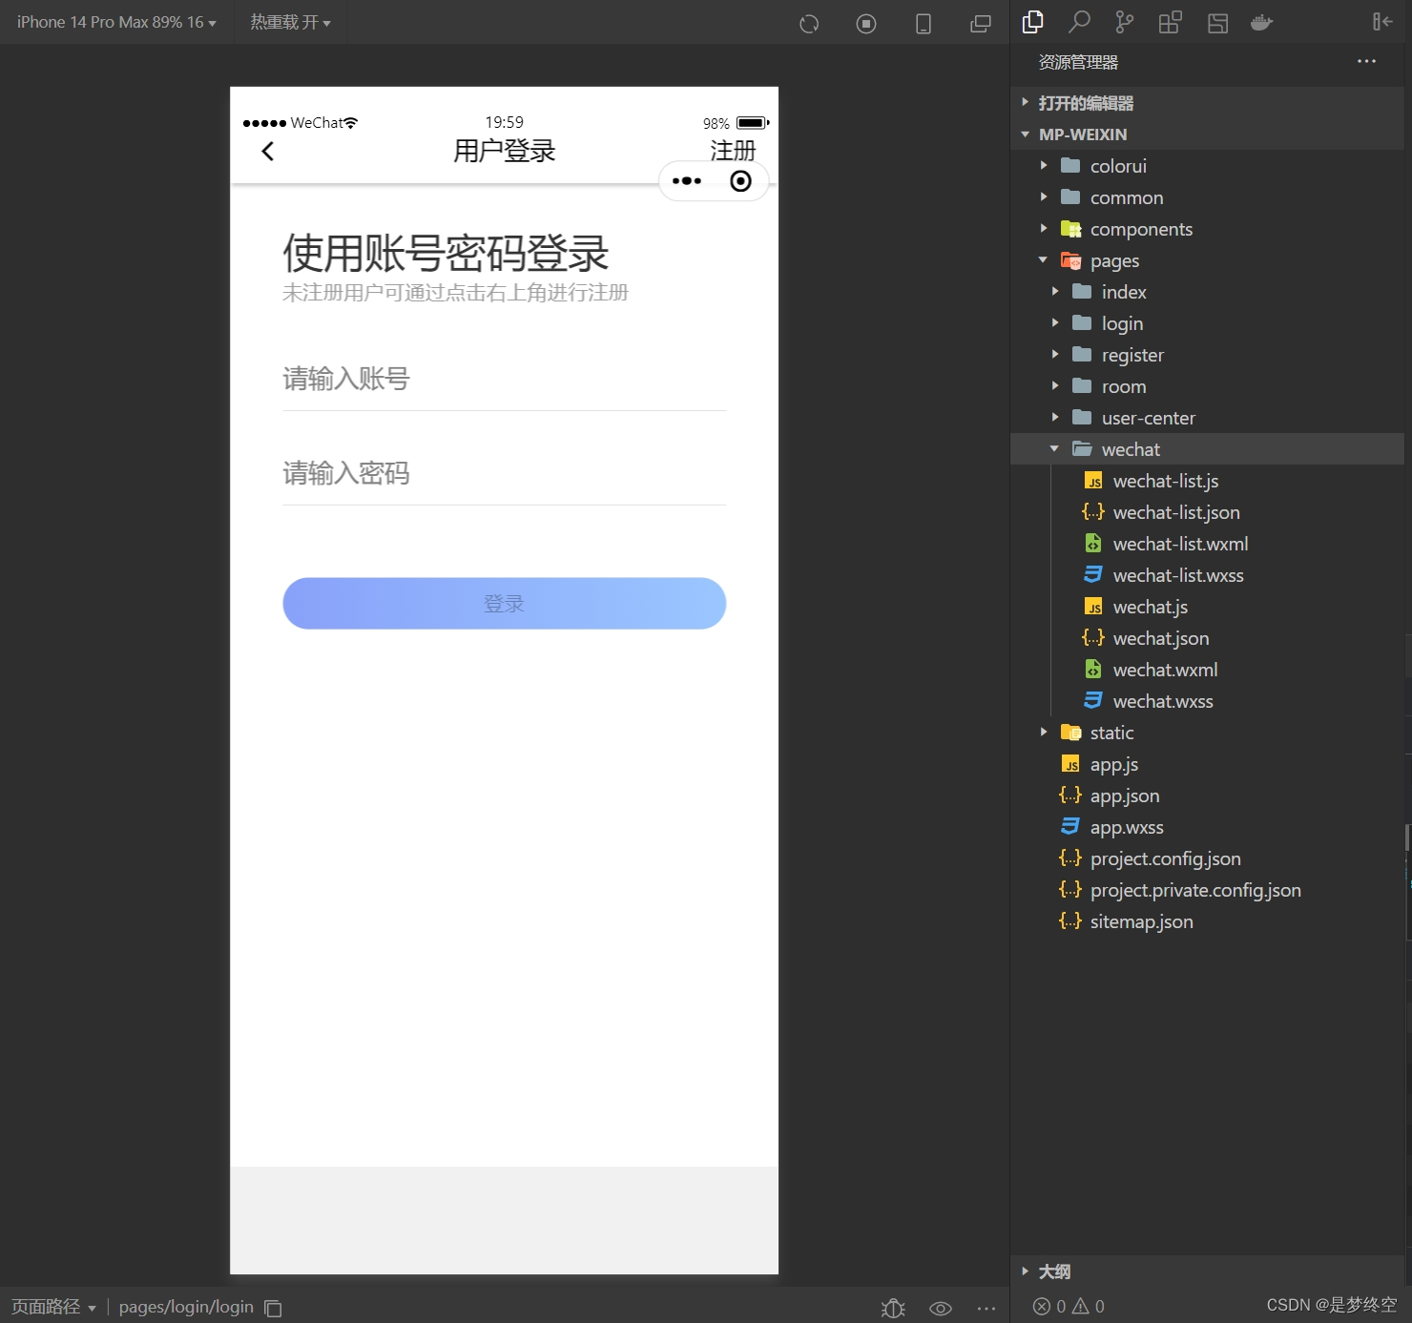This screenshot has height=1323, width=1412.
Task: Open the Search magnifier icon
Action: pyautogui.click(x=1079, y=22)
